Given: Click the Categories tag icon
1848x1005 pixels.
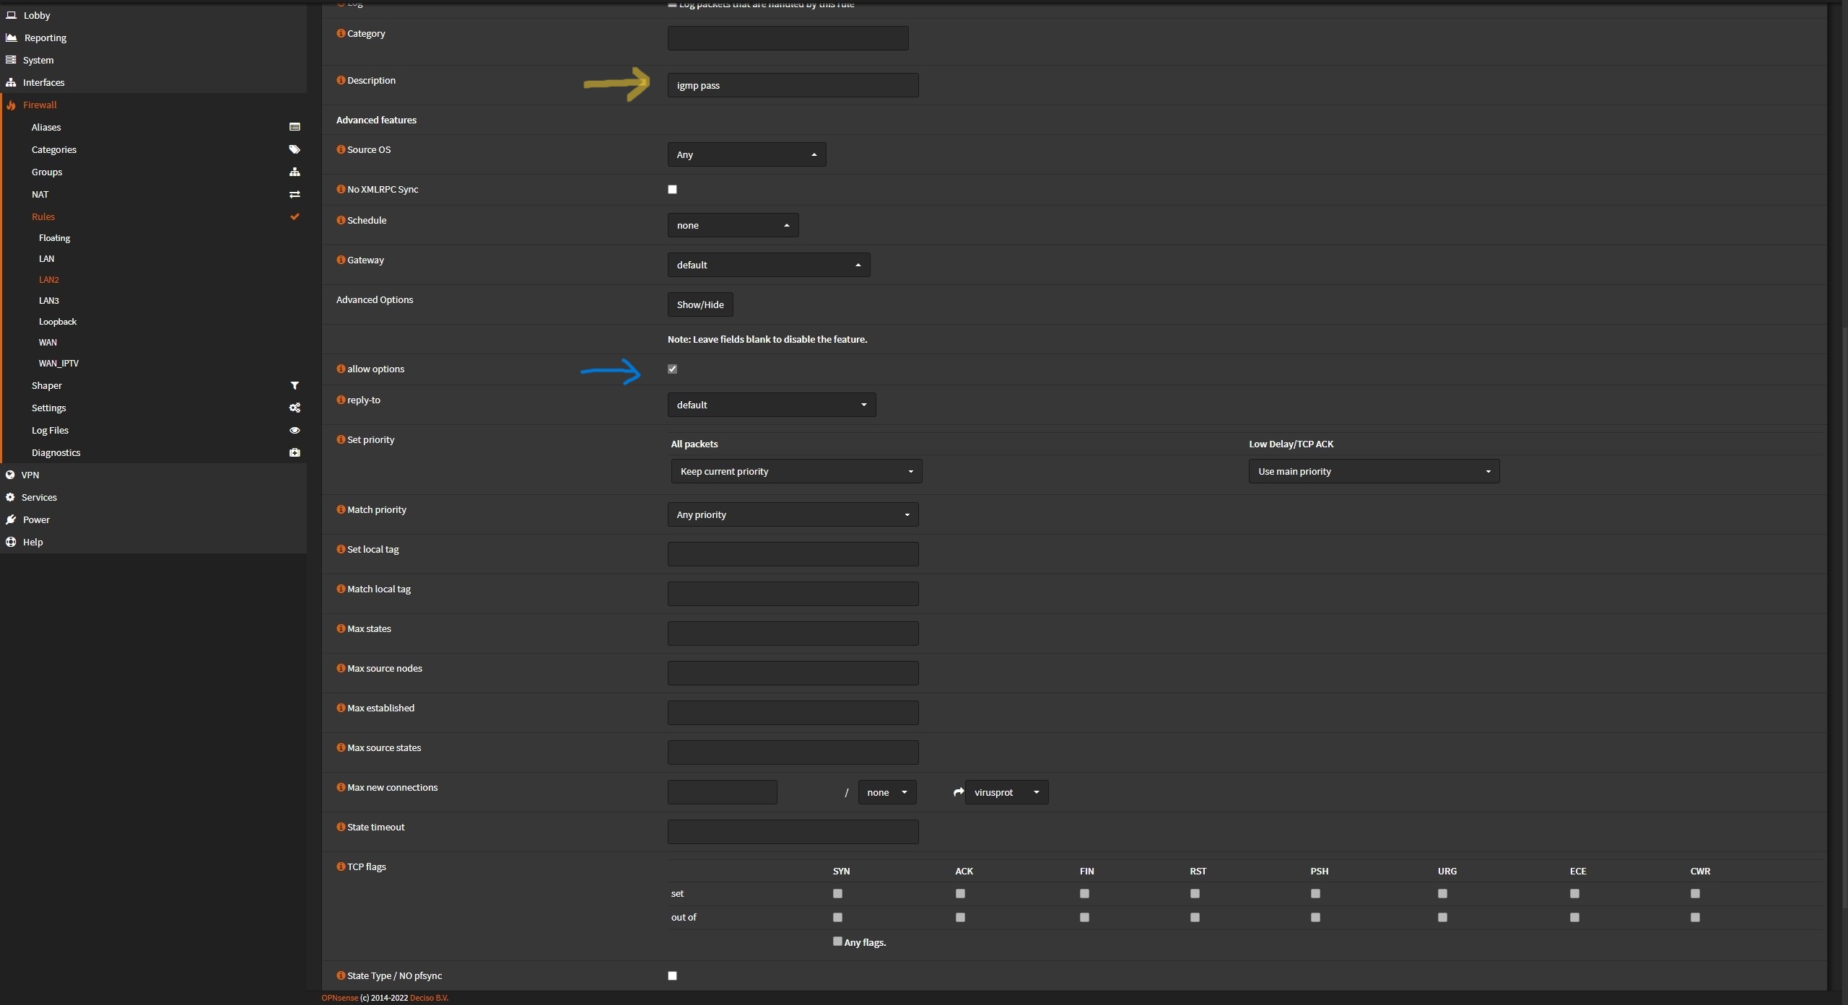Looking at the screenshot, I should coord(295,149).
